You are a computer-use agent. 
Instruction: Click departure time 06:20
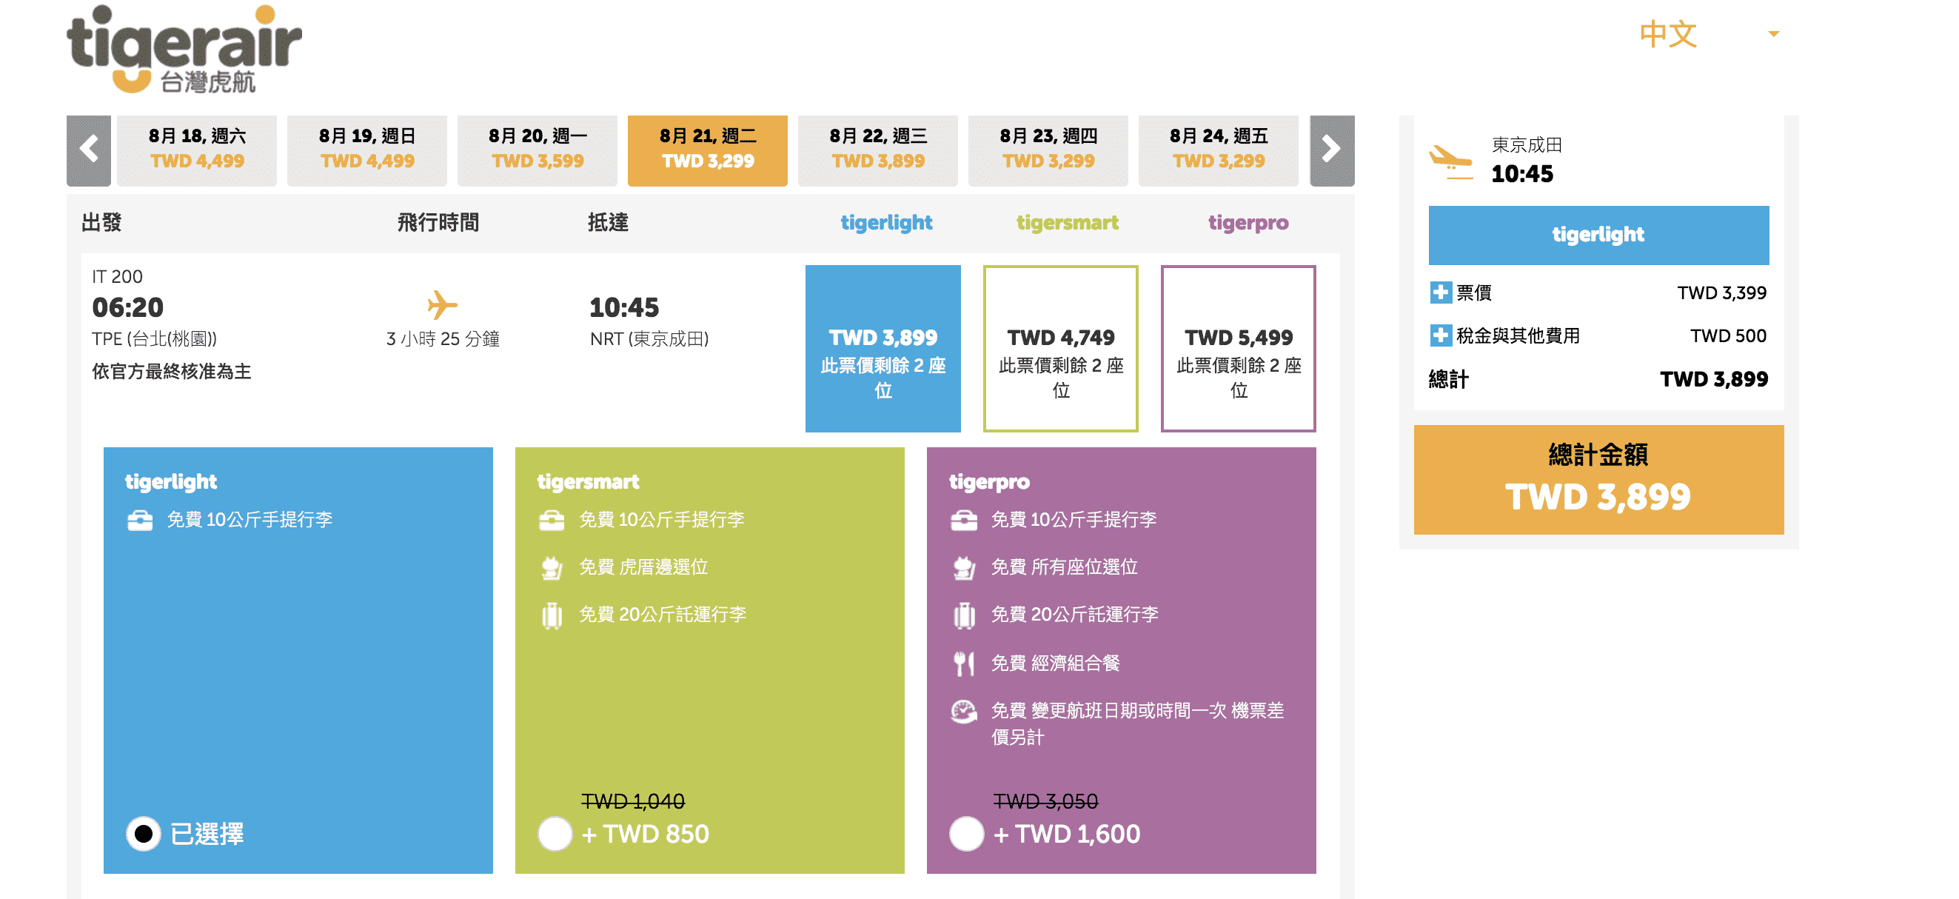[128, 307]
